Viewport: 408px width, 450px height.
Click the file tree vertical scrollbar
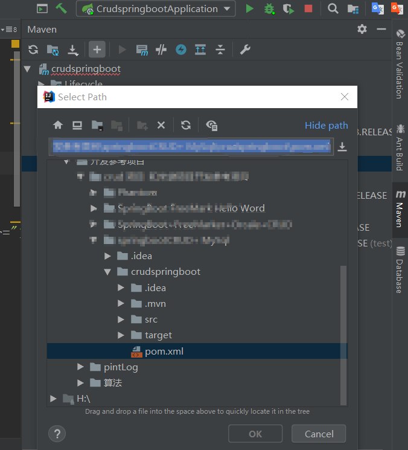click(343, 335)
